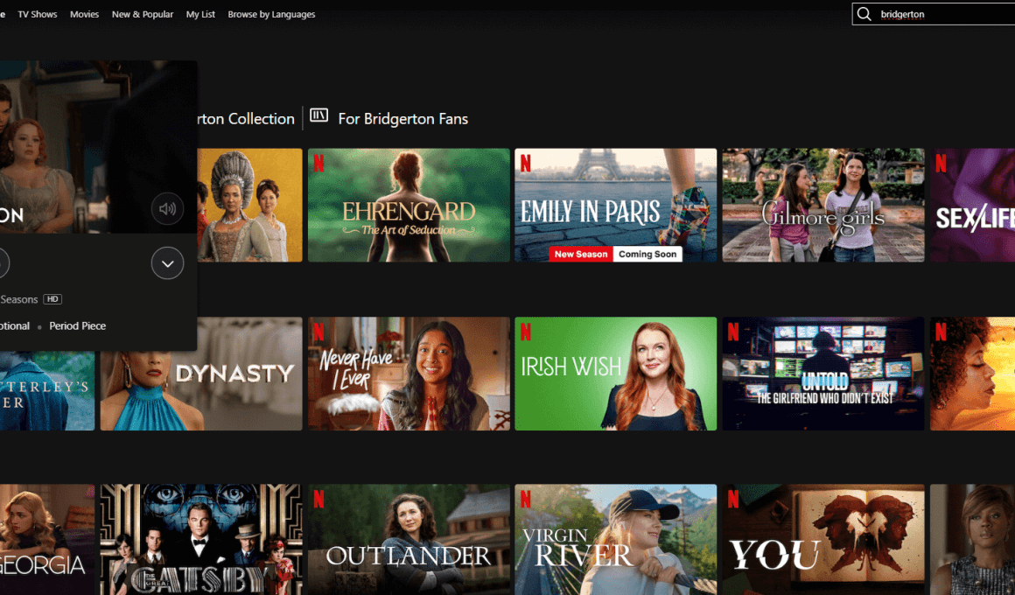Click the Netflix N logo on Sex/Life

pyautogui.click(x=941, y=163)
